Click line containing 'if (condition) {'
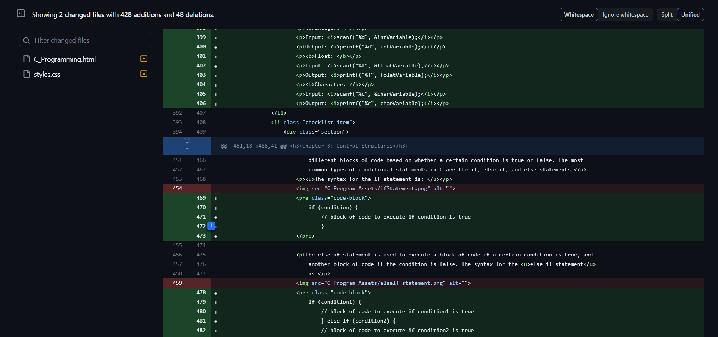Screen dimensions: 718x337 (x=333, y=207)
